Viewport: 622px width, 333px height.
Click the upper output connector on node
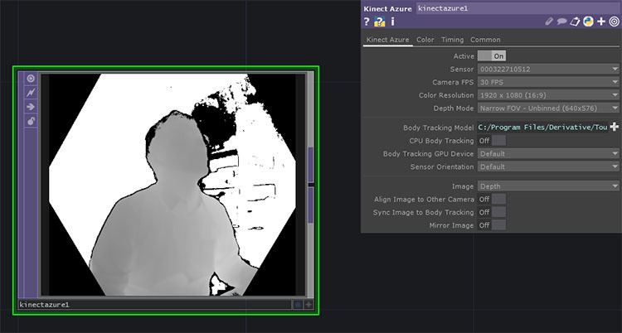(x=311, y=165)
